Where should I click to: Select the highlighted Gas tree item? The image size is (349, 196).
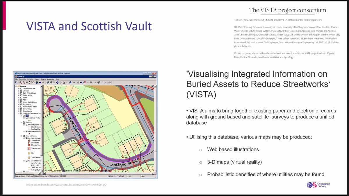[x=27, y=116]
